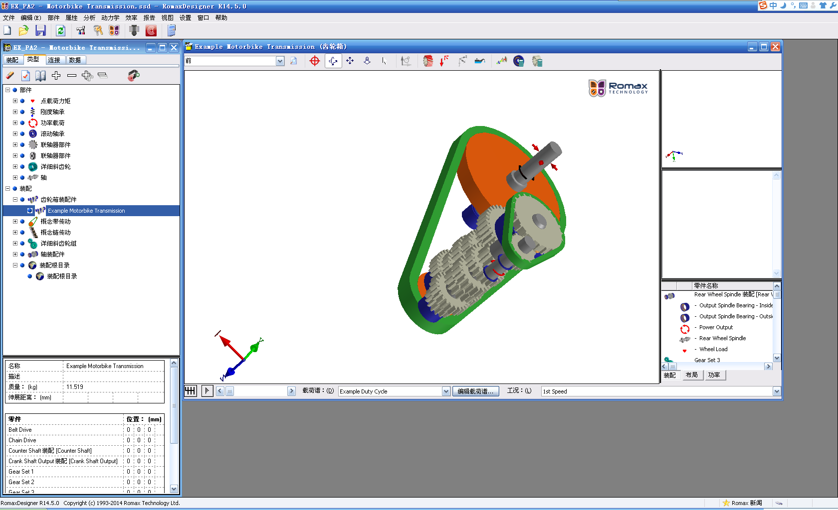This screenshot has height=510, width=838.
Task: Open the view direction dropdown showing 前
Action: click(280, 61)
